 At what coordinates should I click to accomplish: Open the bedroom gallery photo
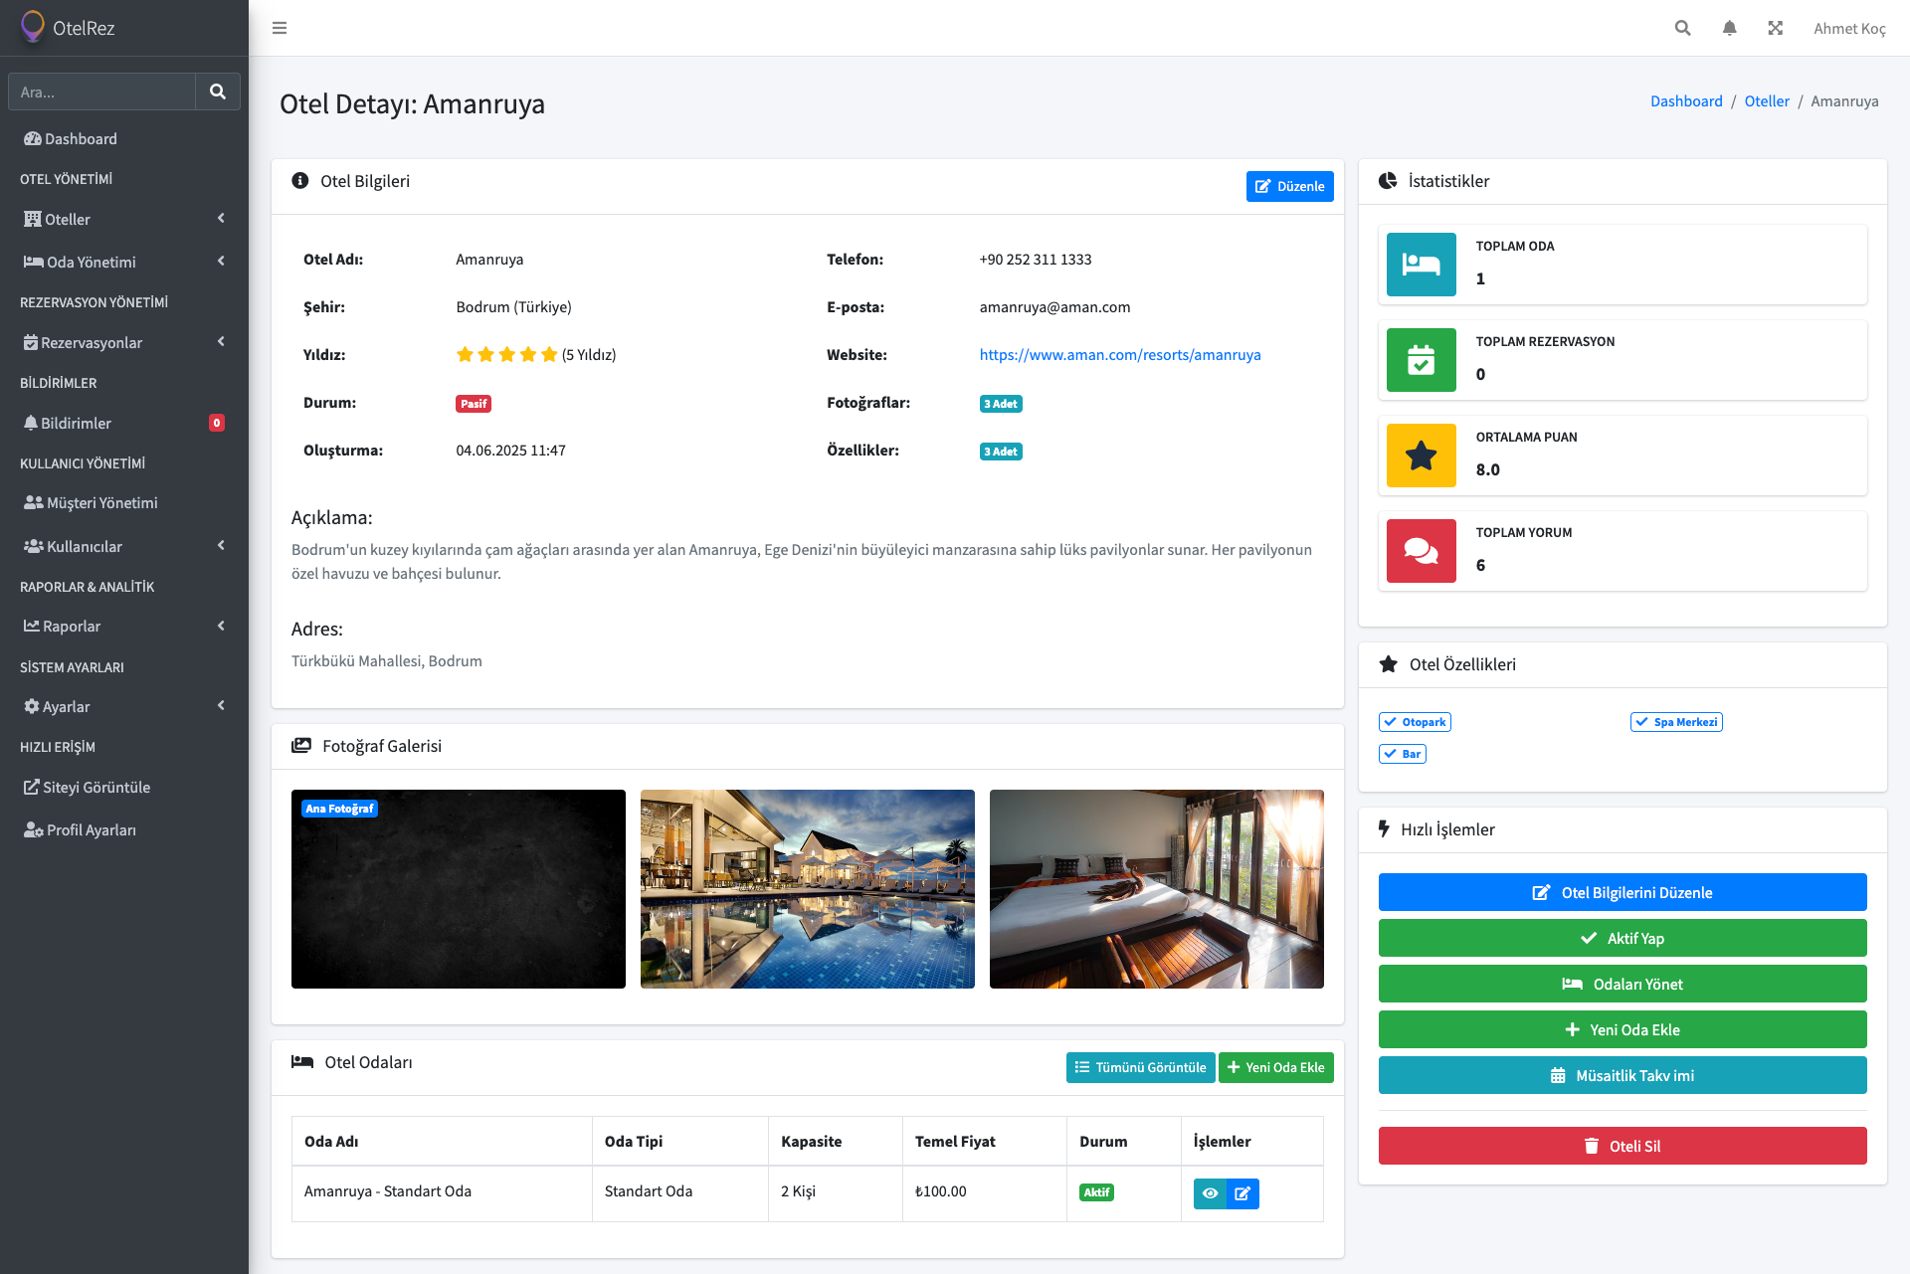pos(1157,889)
